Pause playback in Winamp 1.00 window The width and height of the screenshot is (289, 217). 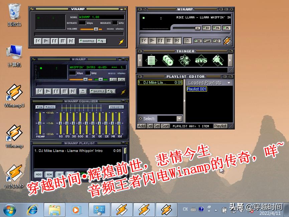[54, 41]
